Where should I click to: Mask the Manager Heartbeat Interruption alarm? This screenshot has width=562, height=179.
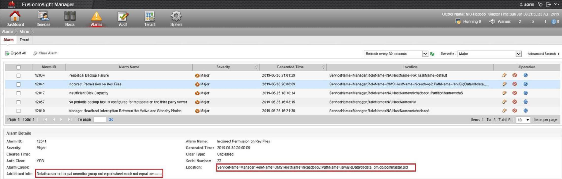pyautogui.click(x=514, y=111)
